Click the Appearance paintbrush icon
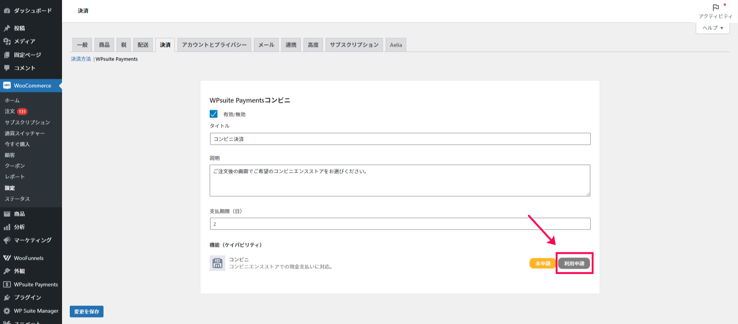Viewport: 738px width, 324px height. tap(7, 271)
